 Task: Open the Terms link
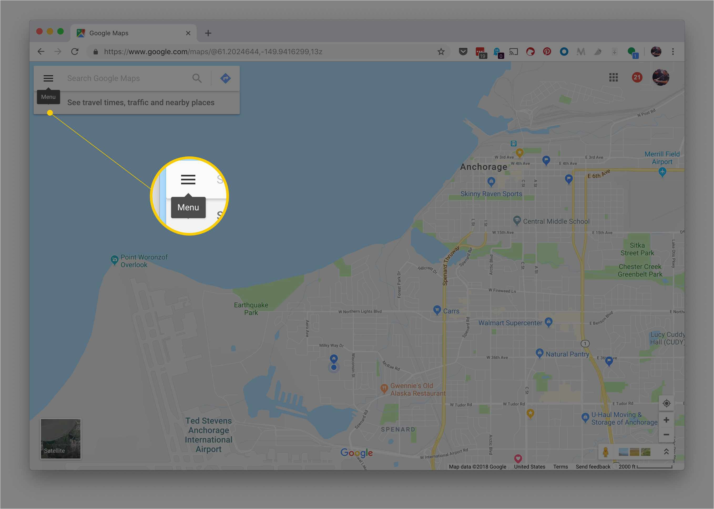click(560, 467)
